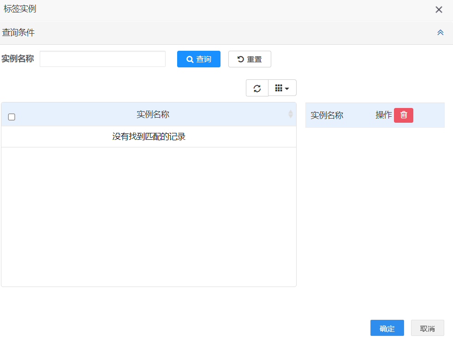Click the 实例名称 header in right panel

pyautogui.click(x=327, y=115)
